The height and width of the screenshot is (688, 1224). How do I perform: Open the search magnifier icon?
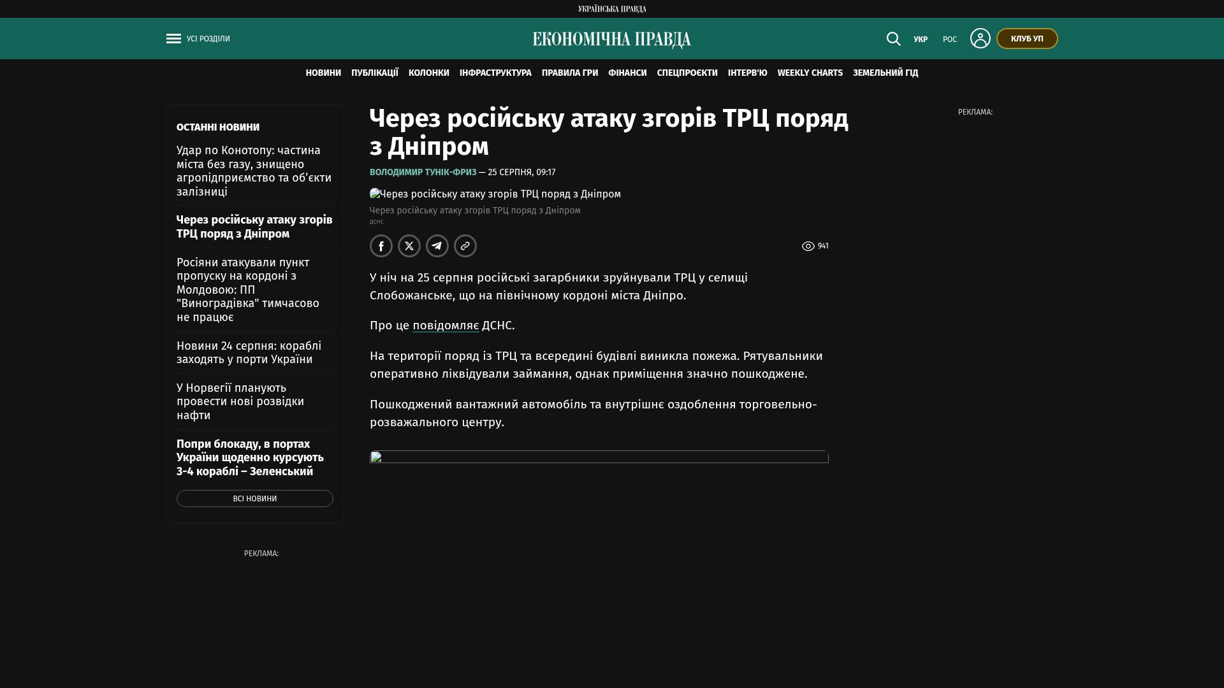click(893, 39)
